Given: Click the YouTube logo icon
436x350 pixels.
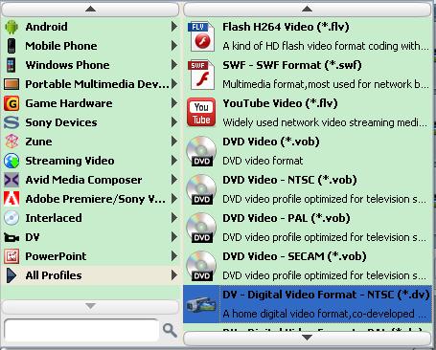Looking at the screenshot, I should (201, 113).
